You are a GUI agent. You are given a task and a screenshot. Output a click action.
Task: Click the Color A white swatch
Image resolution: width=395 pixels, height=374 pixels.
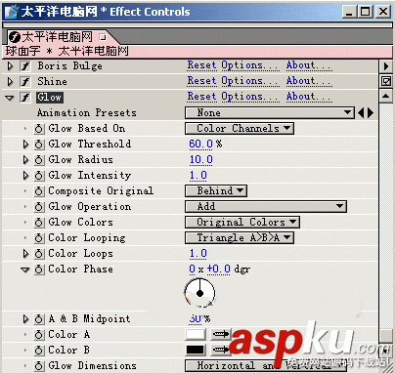[x=196, y=334]
